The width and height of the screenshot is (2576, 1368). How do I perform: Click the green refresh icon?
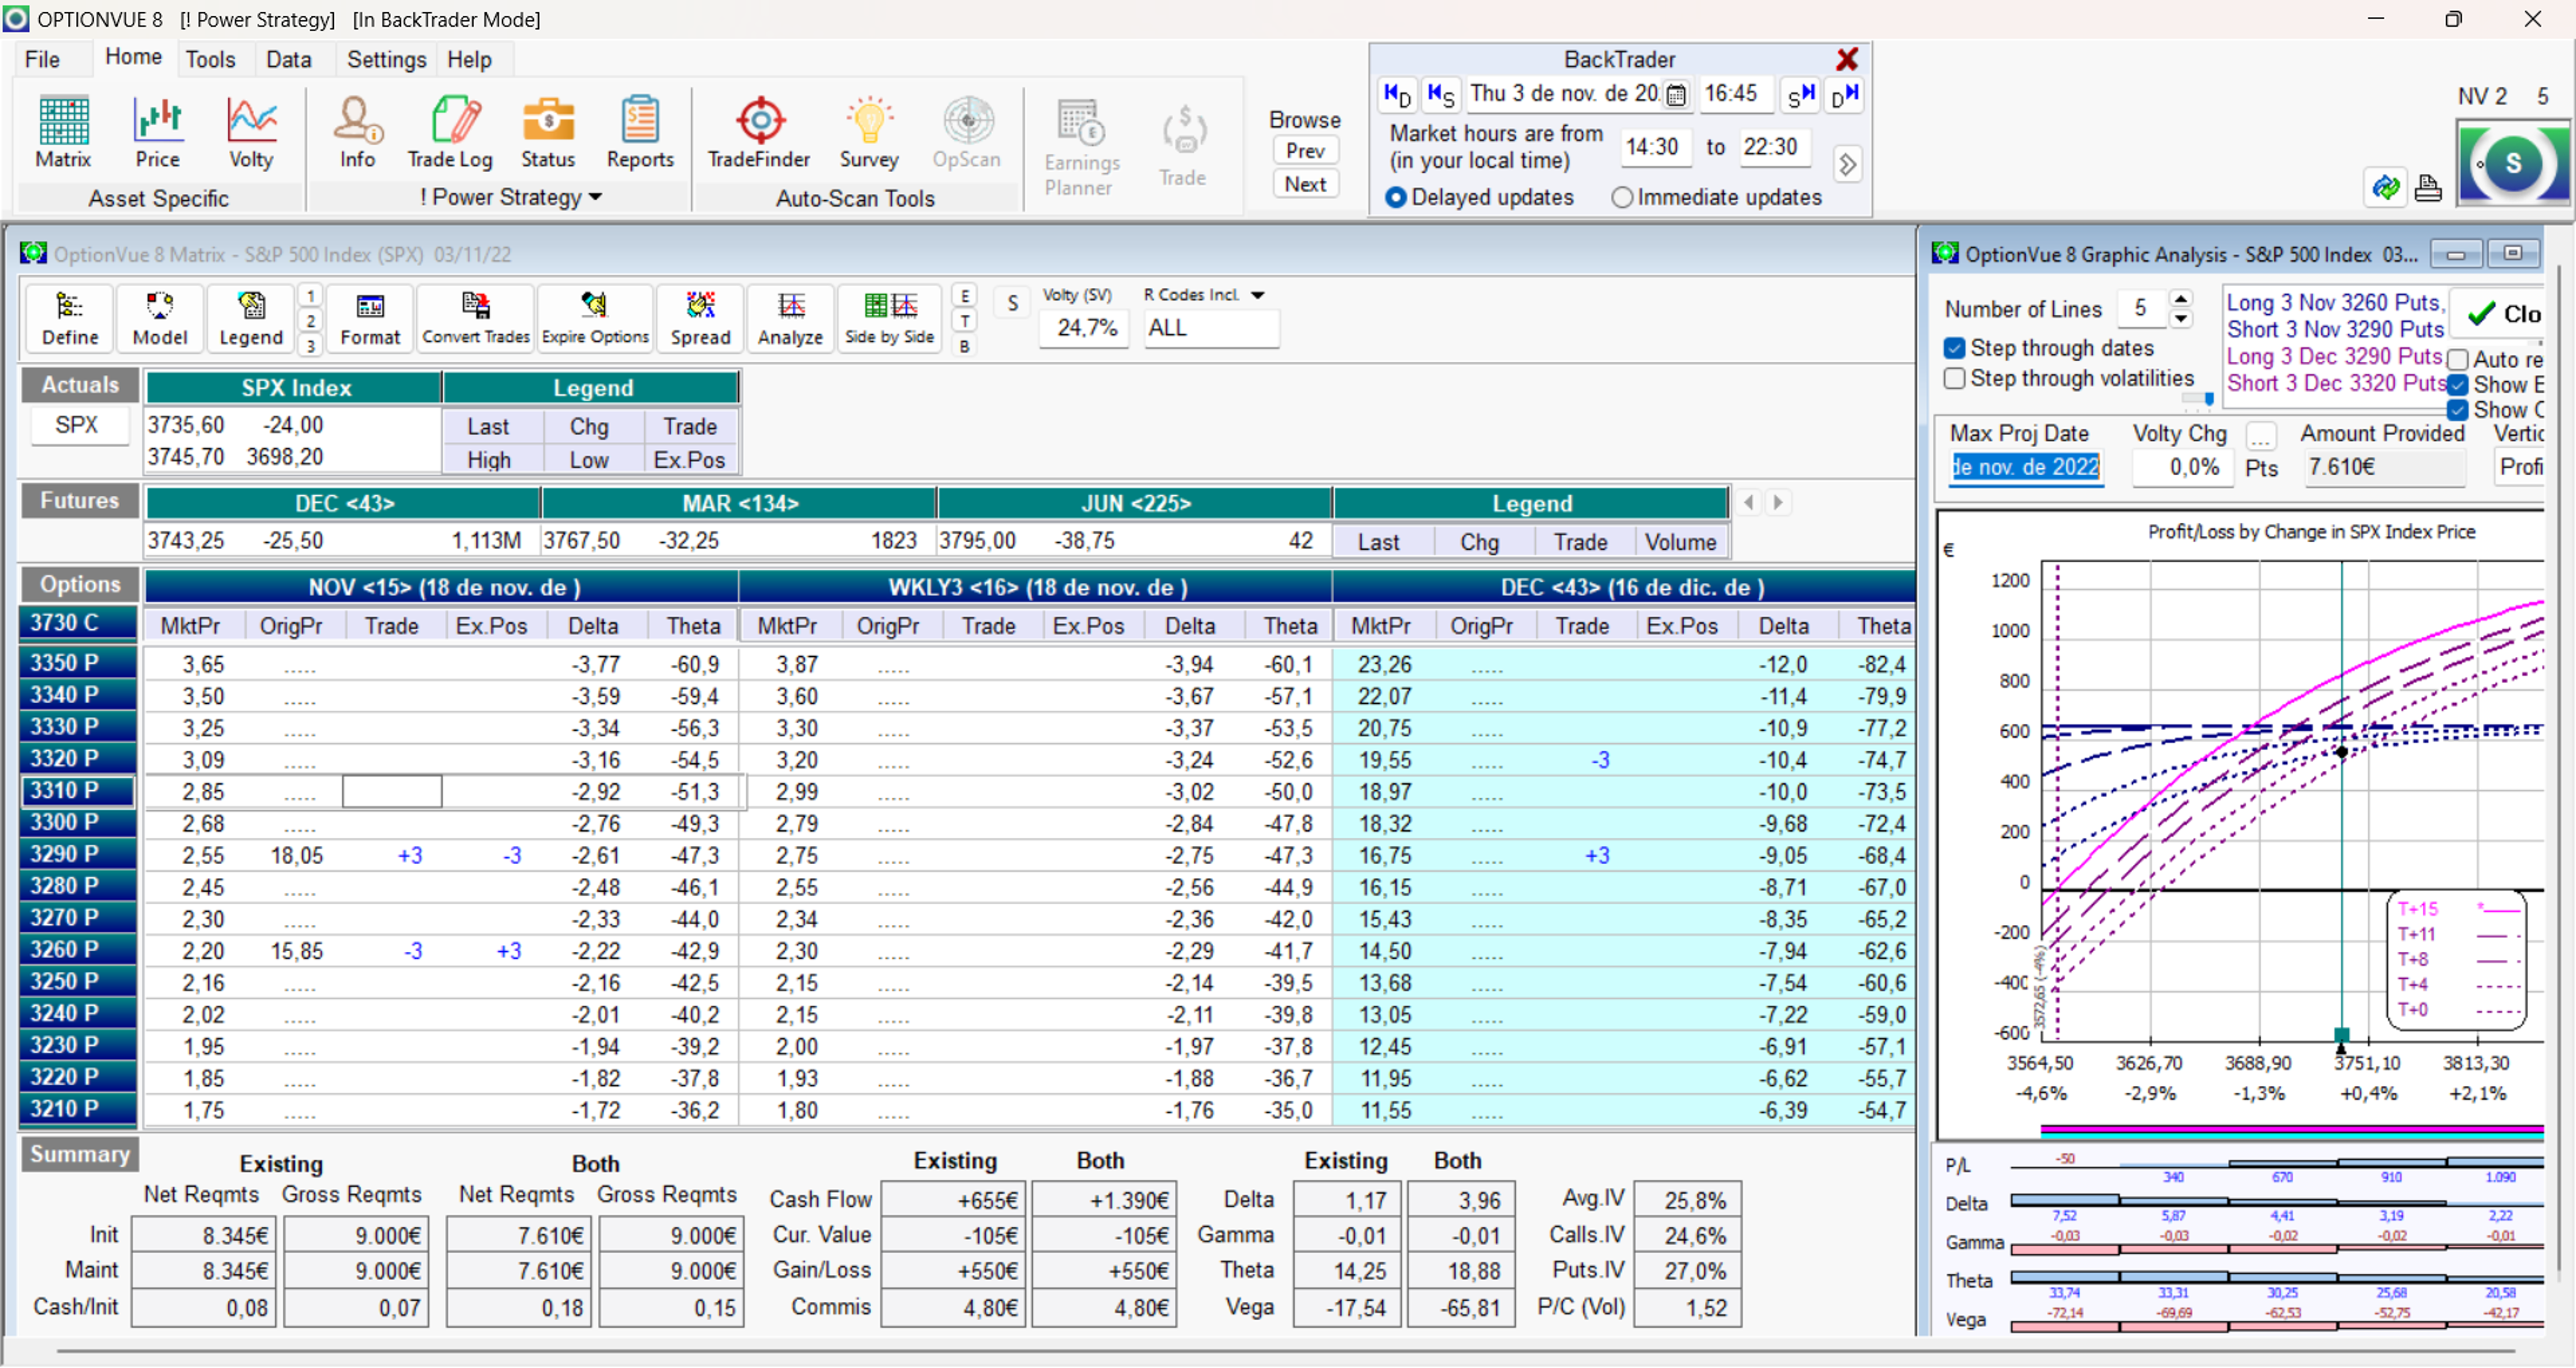[x=2386, y=187]
